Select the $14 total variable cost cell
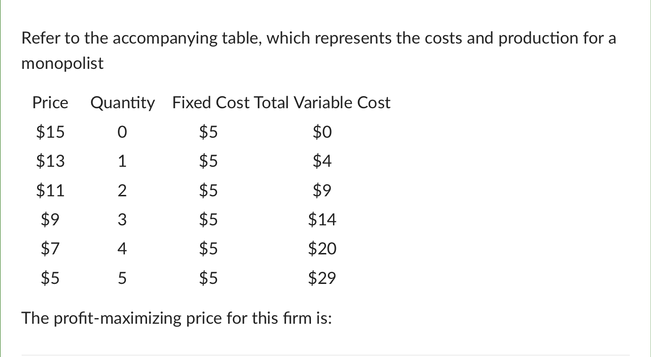 pyautogui.click(x=322, y=220)
